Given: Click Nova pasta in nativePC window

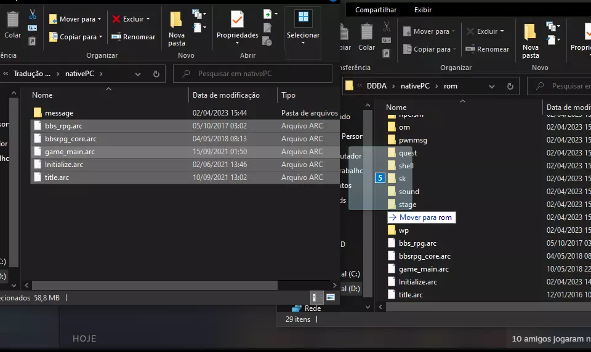Looking at the screenshot, I should [x=177, y=29].
